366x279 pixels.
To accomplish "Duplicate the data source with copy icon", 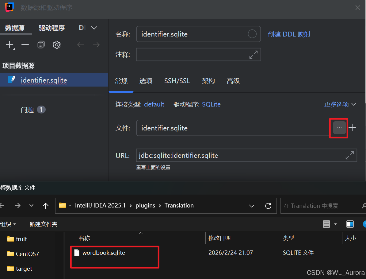I will [41, 45].
